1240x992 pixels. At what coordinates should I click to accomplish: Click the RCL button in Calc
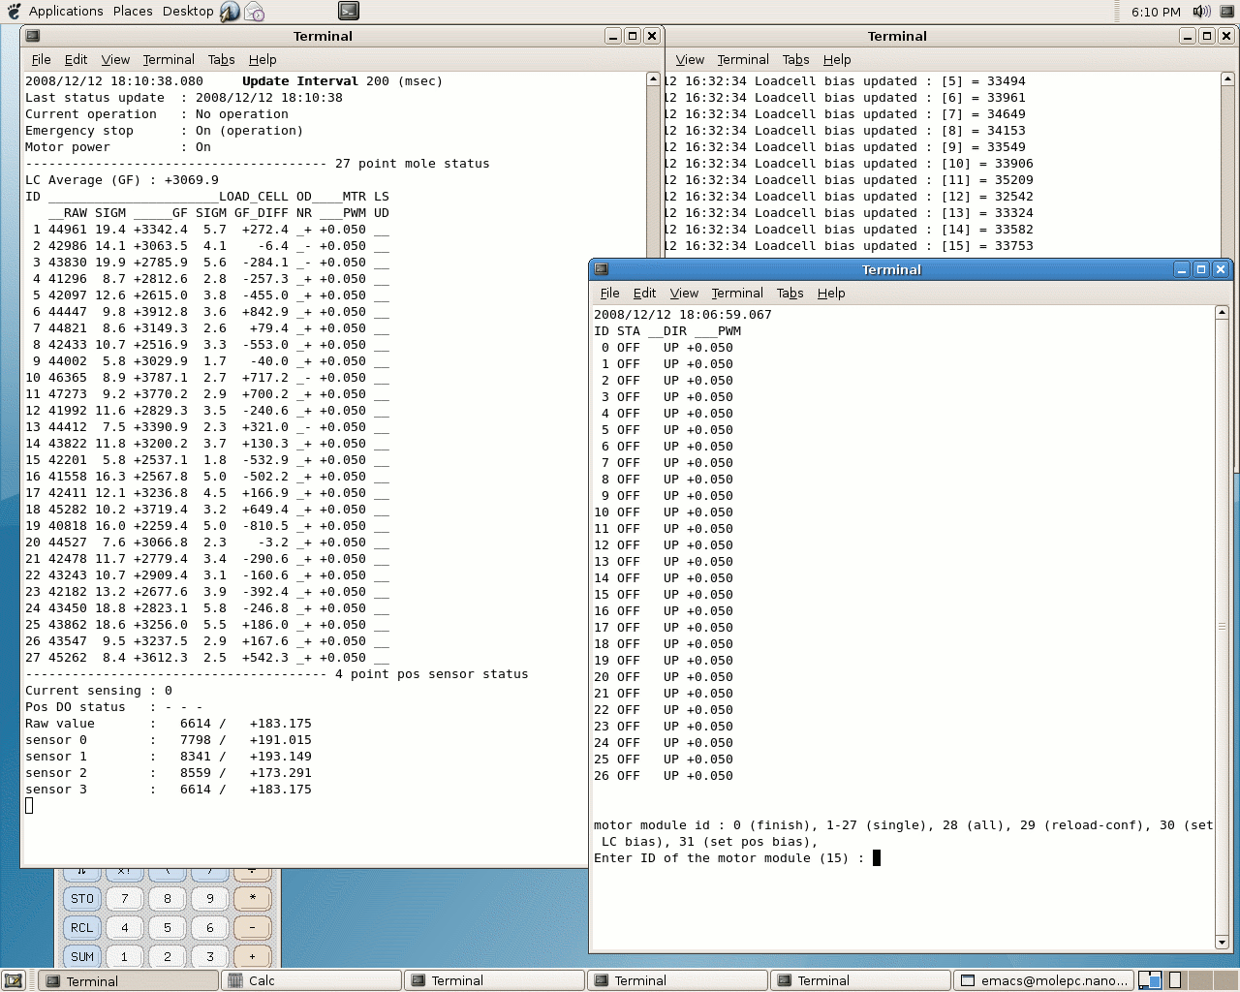(82, 927)
